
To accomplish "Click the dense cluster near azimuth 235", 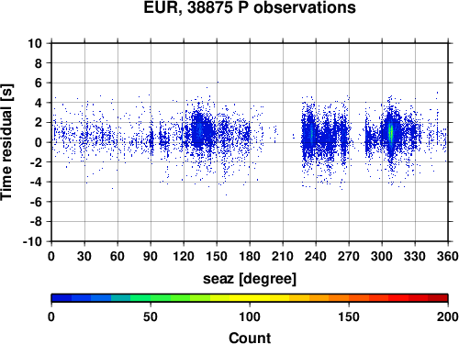I will pyautogui.click(x=311, y=134).
